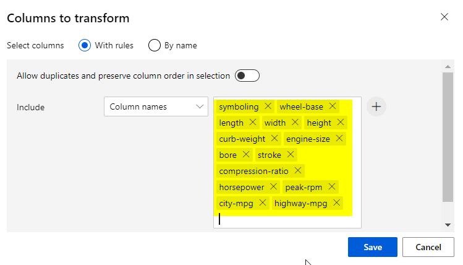
Task: Click the plus icon to add rule
Action: click(x=376, y=106)
